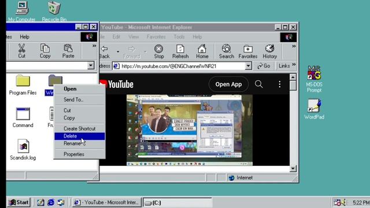
Task: Click the IE address URL field
Action: point(183,66)
